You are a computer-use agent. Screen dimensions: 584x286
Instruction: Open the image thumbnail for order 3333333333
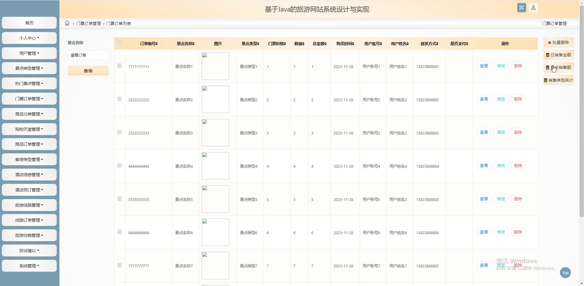215,133
